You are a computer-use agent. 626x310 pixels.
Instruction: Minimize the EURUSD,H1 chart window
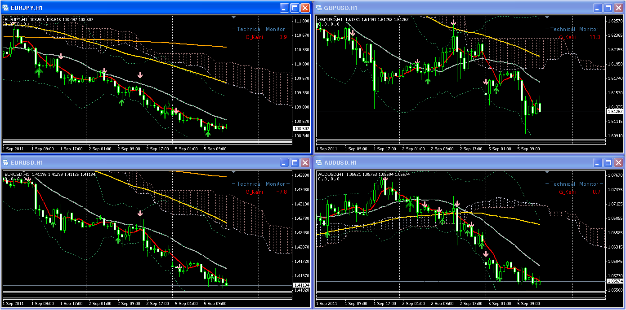(x=284, y=162)
